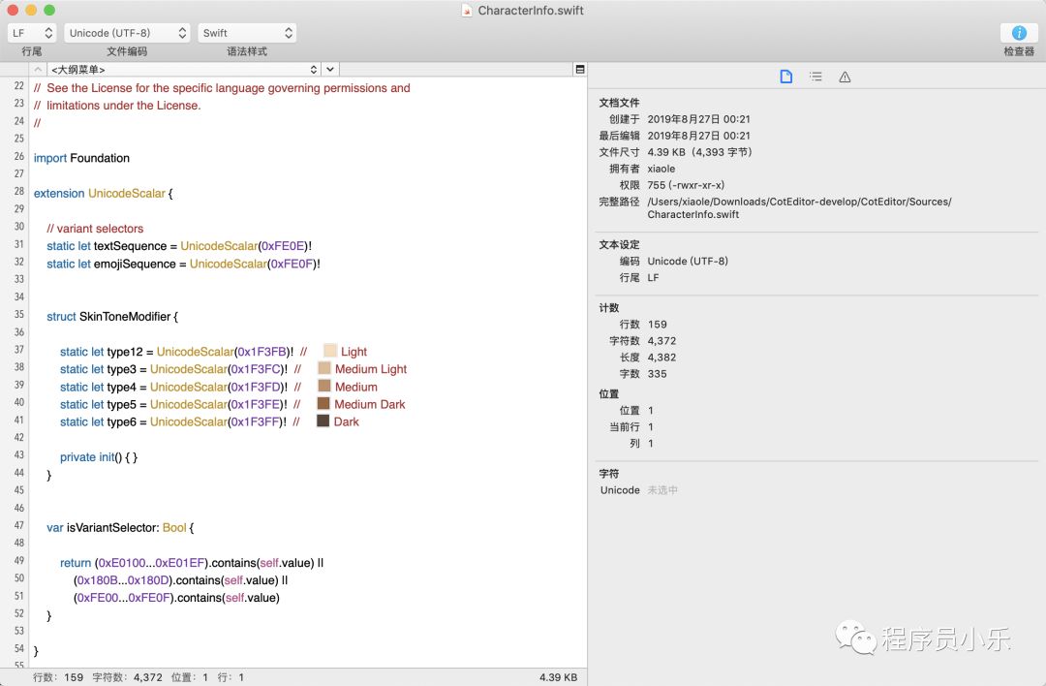Click line number 28 in gutter
The image size is (1046, 686).
(x=18, y=192)
